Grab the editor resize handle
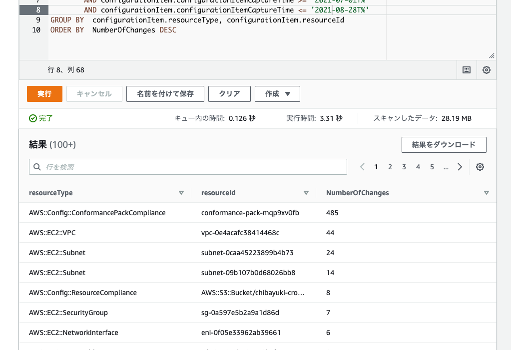The width and height of the screenshot is (511, 350). click(492, 55)
